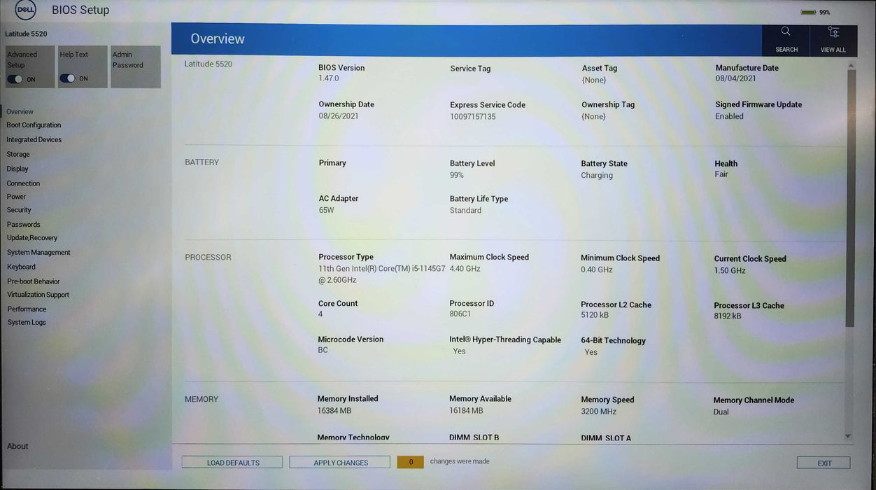Click the PROCESSOR section heading

208,258
